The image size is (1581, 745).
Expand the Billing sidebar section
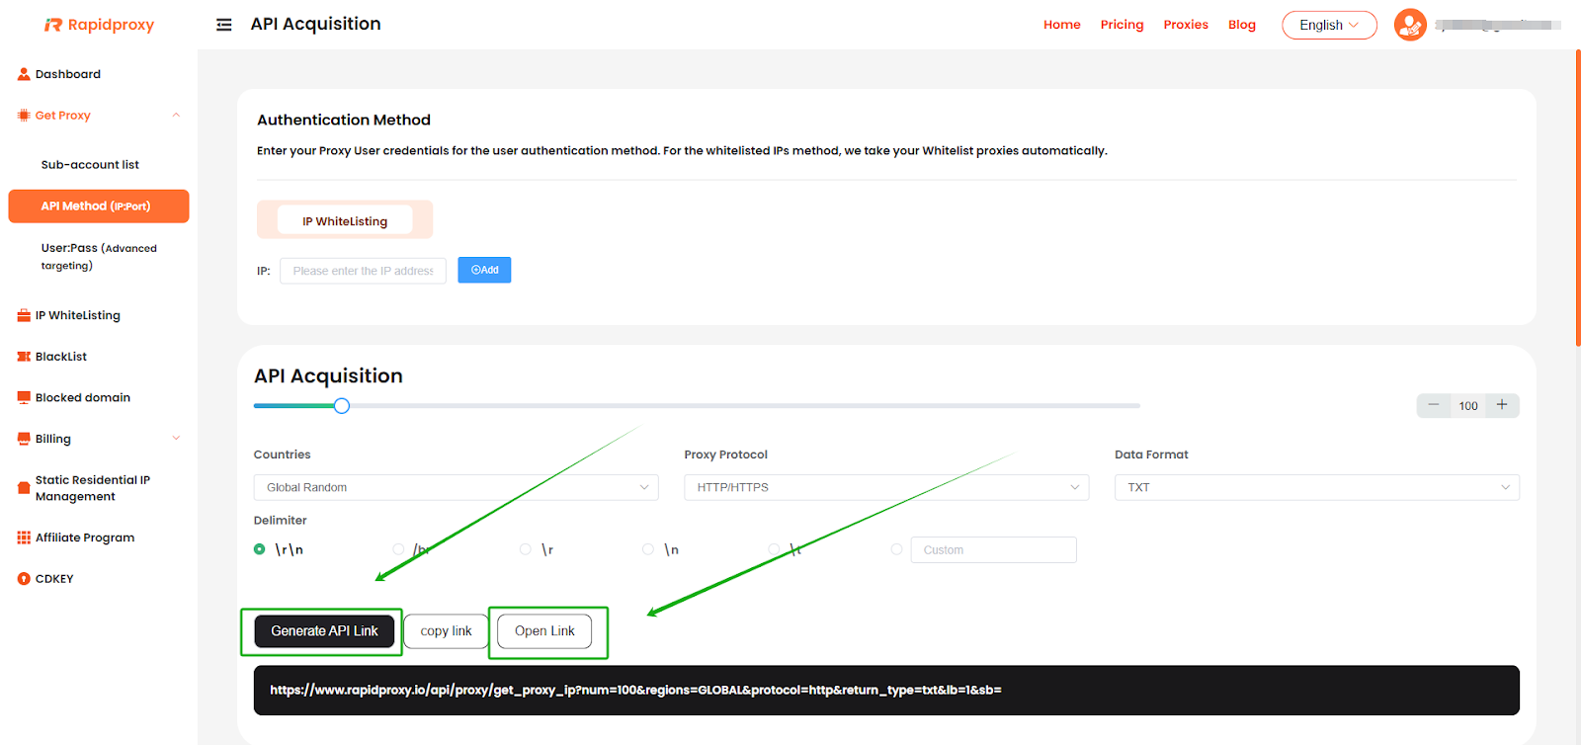pos(176,439)
